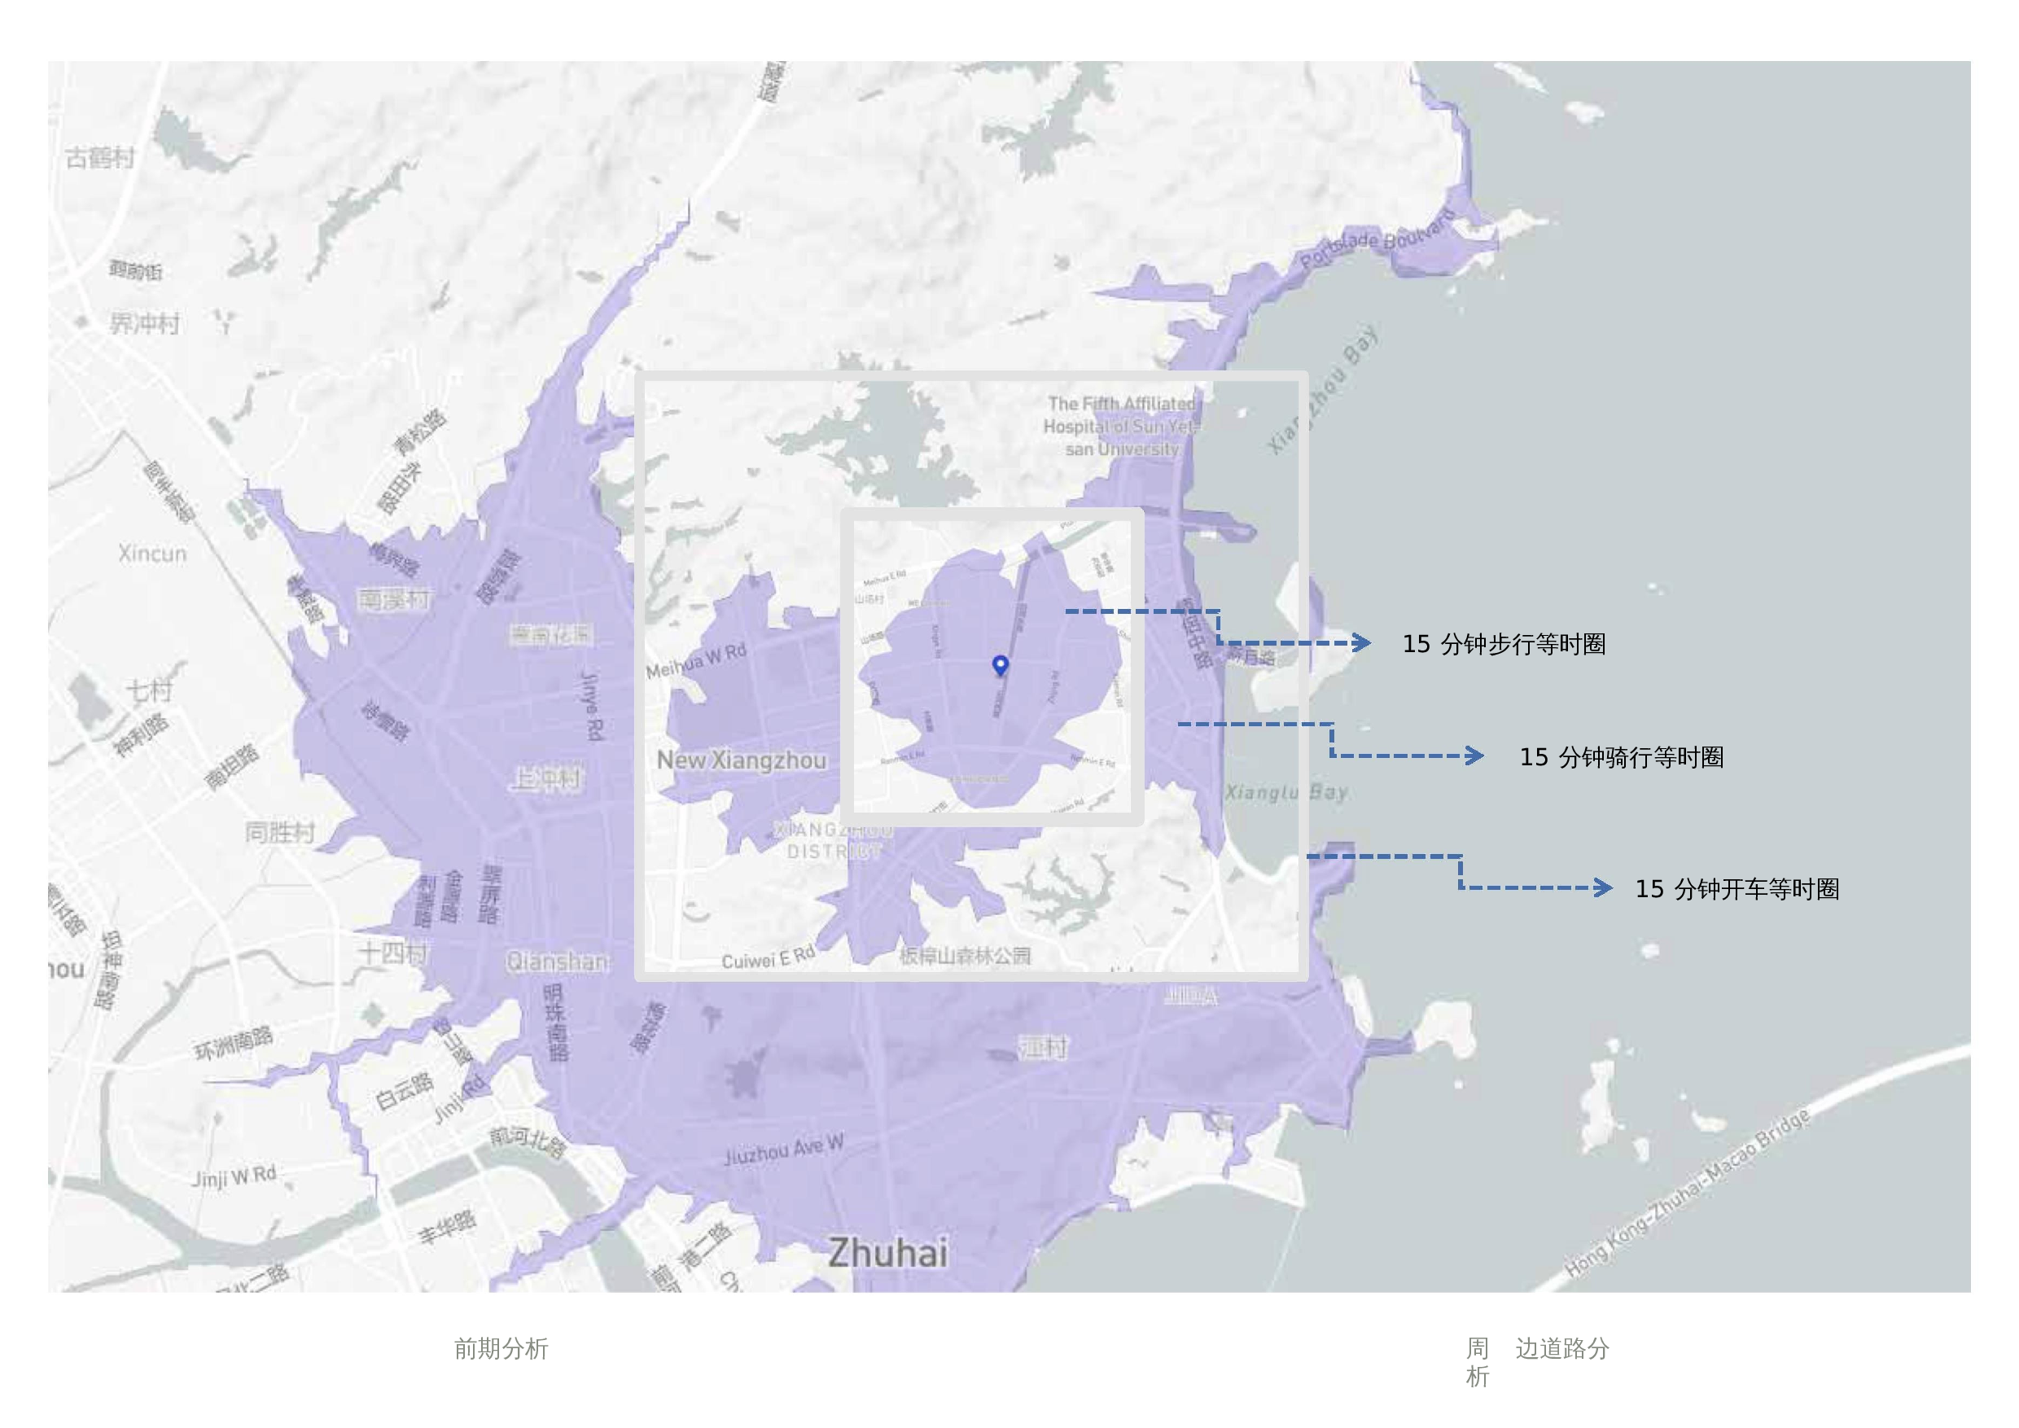Click the Fifth Affiliated Hospital label
The height and width of the screenshot is (1428, 2019).
point(1121,427)
